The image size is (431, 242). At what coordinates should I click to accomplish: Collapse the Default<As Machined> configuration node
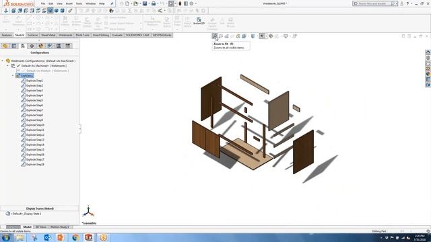click(7, 66)
